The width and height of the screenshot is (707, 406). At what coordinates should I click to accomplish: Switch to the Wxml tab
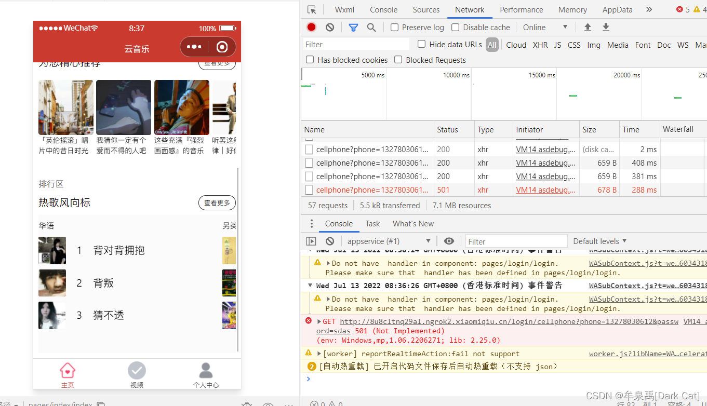tap(344, 10)
